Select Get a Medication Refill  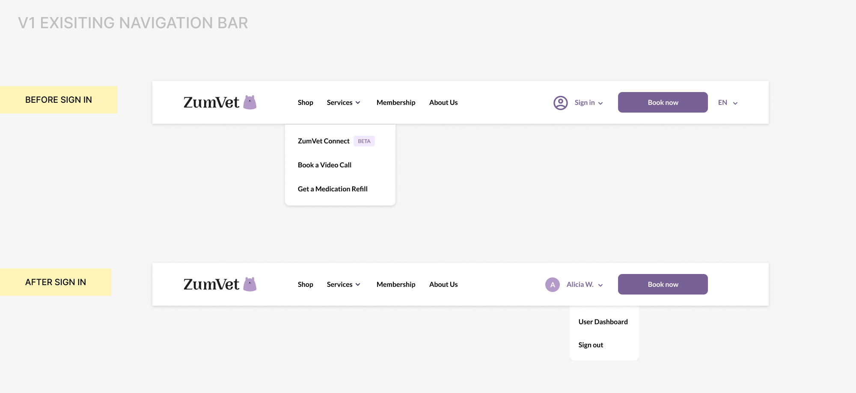(x=333, y=189)
